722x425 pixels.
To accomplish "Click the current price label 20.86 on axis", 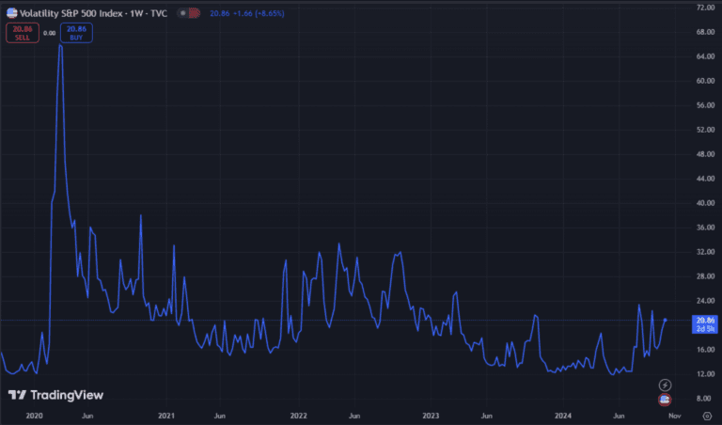I will pos(705,321).
